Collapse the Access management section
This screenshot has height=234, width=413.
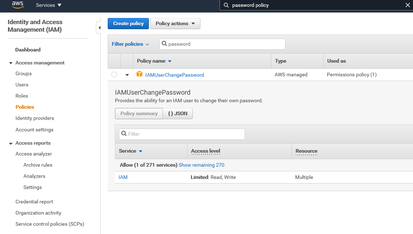point(11,63)
